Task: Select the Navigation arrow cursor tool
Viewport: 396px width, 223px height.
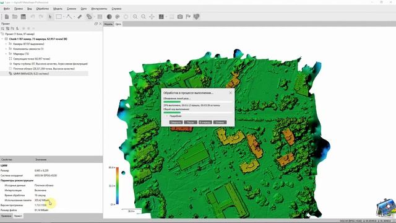Action: point(50,17)
